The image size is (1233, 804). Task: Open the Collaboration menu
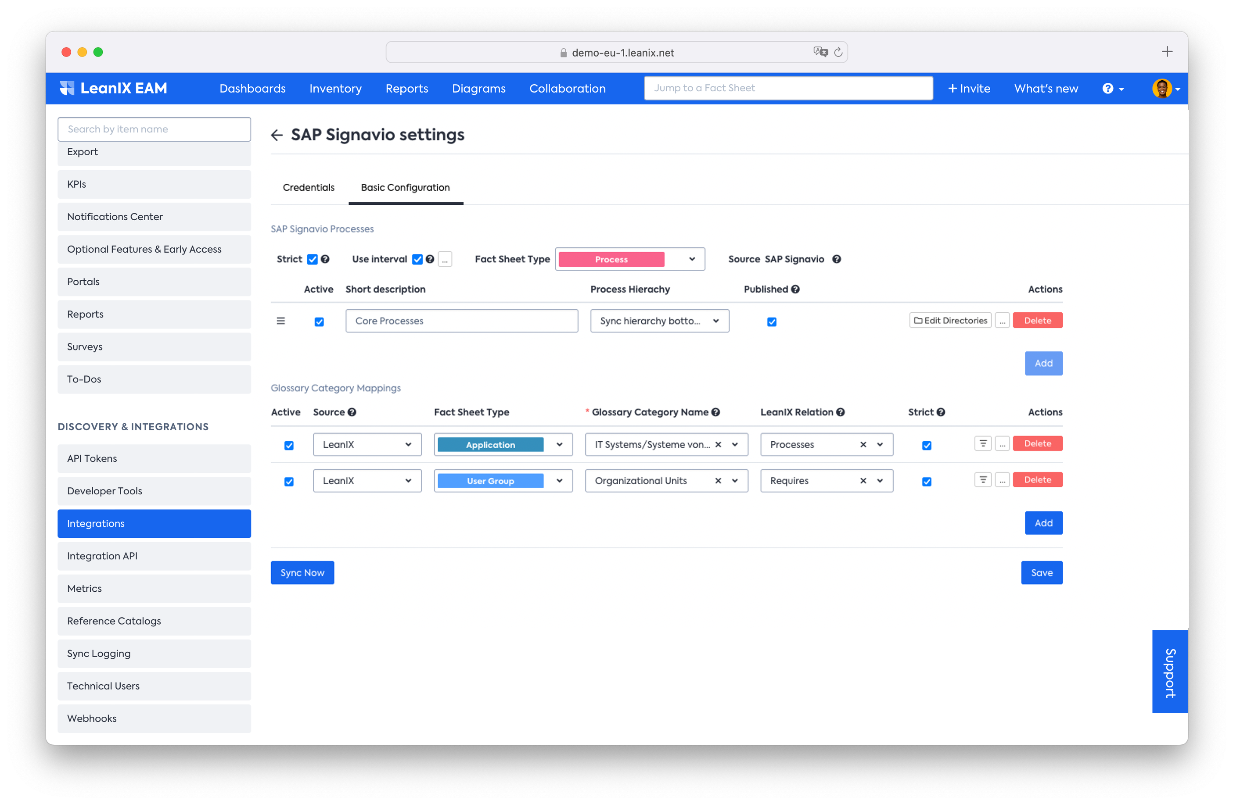(567, 89)
